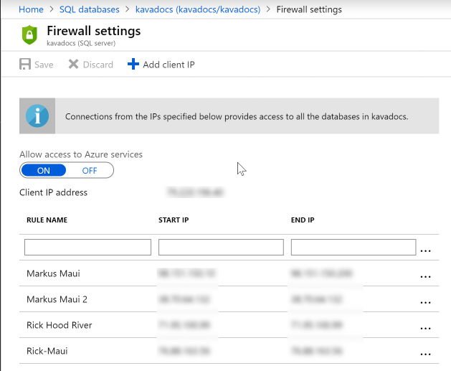Go to Home breadcrumb
Image resolution: width=451 pixels, height=371 pixels.
[x=31, y=9]
